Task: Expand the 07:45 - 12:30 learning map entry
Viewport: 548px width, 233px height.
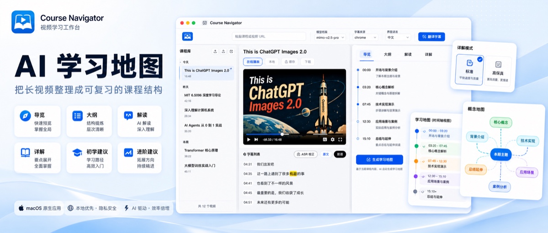Action: tap(424, 161)
